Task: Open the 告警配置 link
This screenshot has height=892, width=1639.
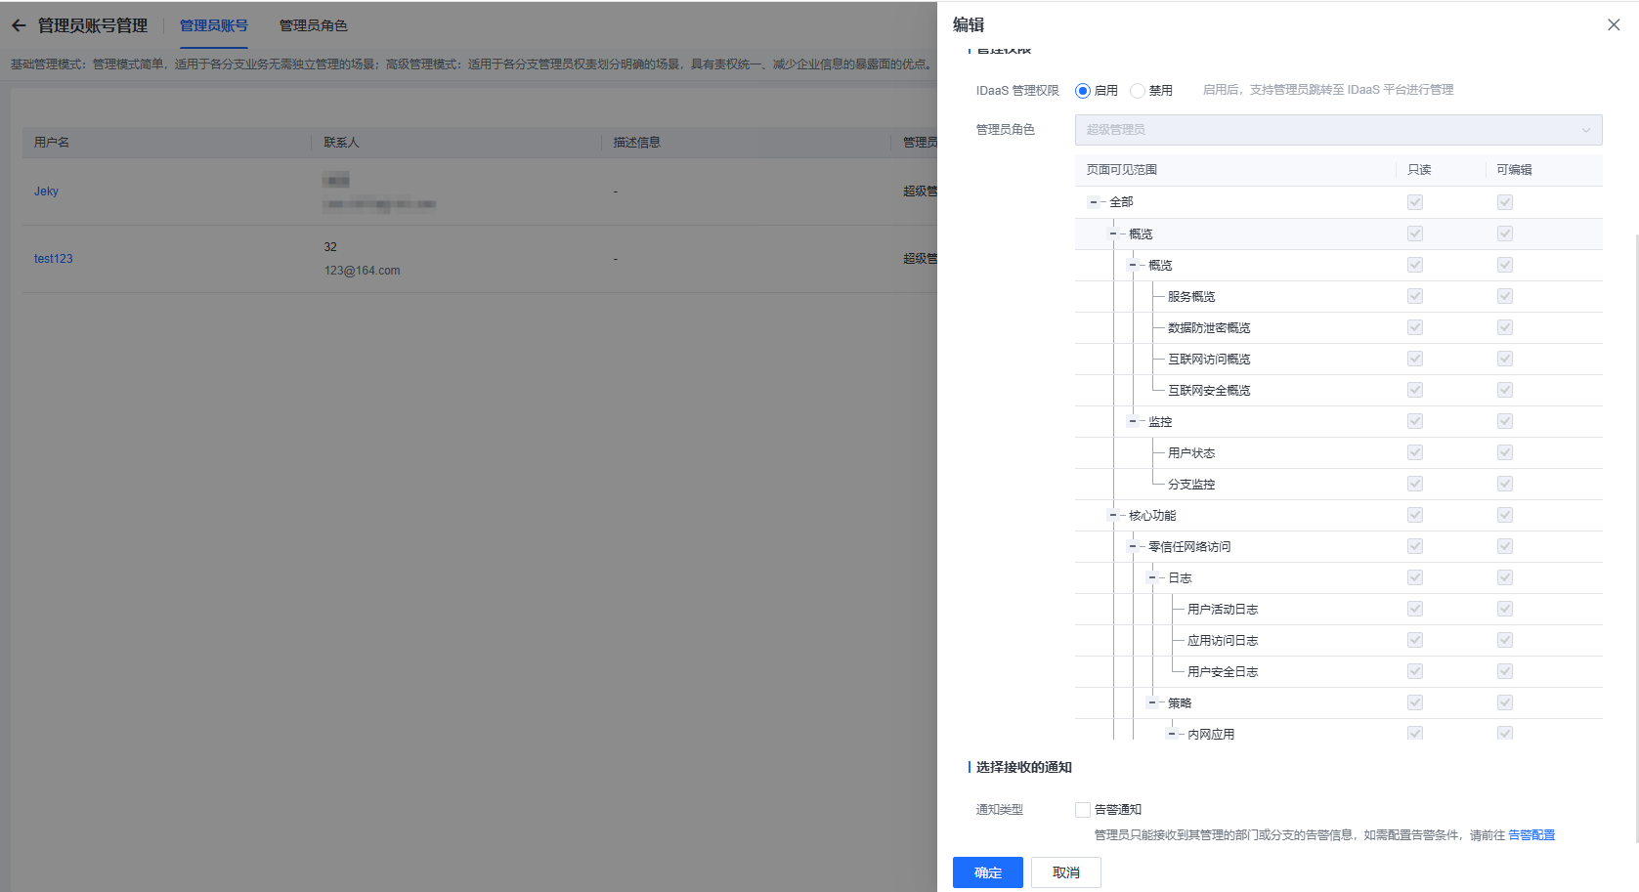Action: (x=1531, y=835)
